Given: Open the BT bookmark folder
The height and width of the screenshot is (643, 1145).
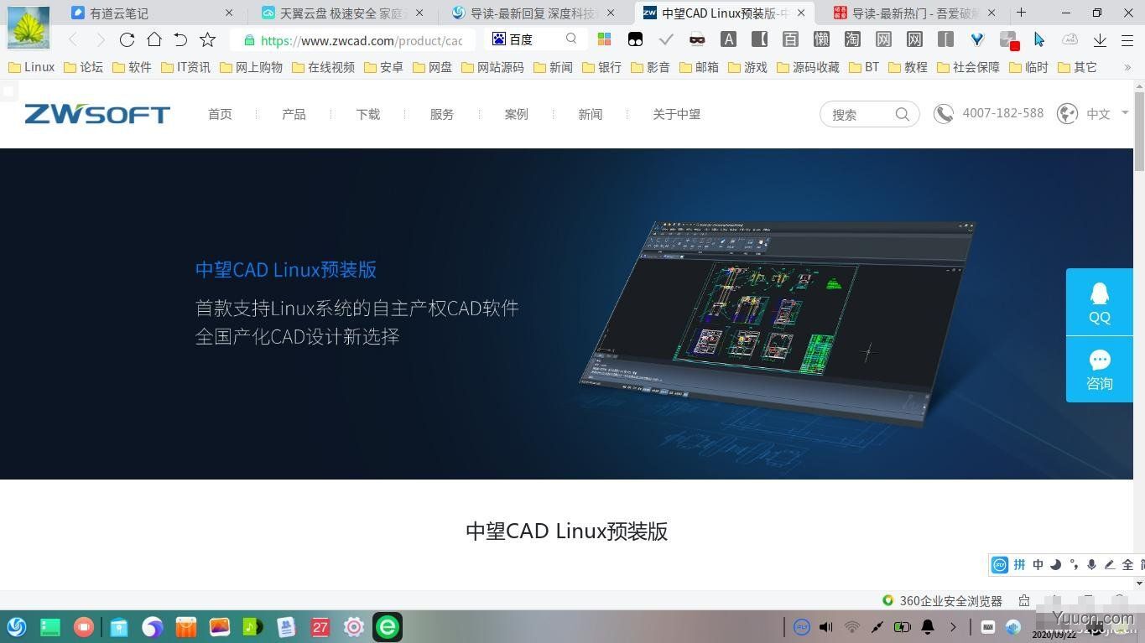Looking at the screenshot, I should click(x=864, y=67).
